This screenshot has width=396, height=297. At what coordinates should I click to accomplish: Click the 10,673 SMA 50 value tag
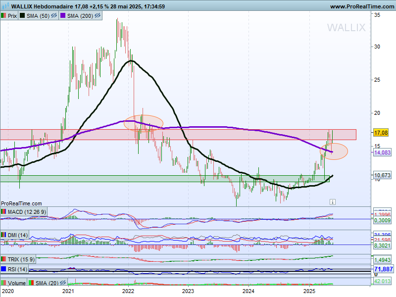[382, 175]
